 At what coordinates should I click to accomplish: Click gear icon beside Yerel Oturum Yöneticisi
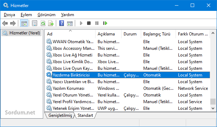tap(49, 95)
